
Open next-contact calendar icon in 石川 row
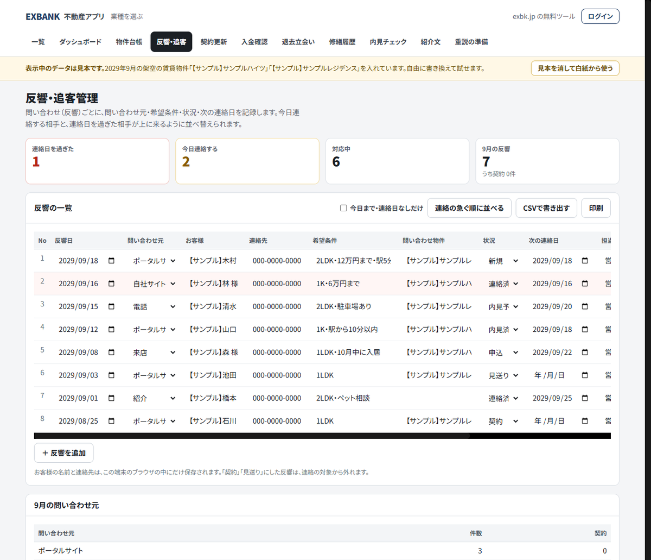(x=585, y=421)
